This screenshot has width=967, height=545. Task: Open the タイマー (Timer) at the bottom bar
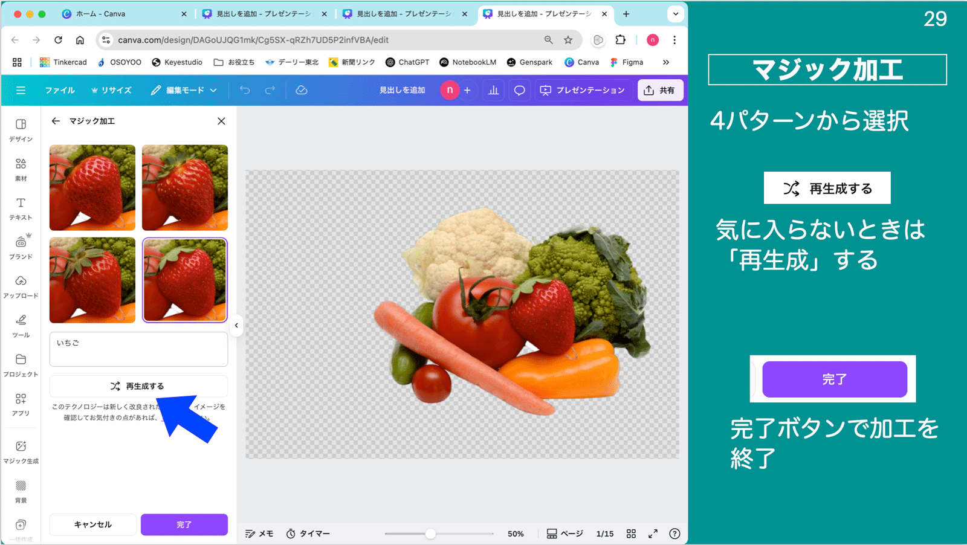click(308, 534)
